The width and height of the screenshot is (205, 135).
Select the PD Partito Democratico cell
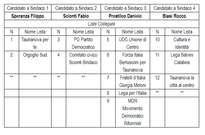coord(83,43)
